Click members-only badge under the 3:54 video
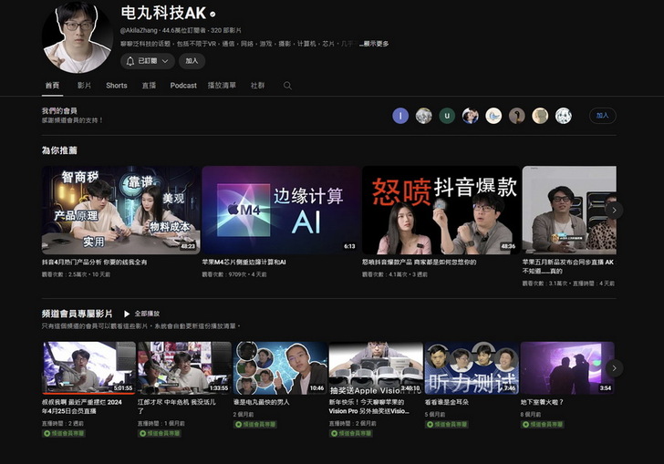 [x=542, y=424]
